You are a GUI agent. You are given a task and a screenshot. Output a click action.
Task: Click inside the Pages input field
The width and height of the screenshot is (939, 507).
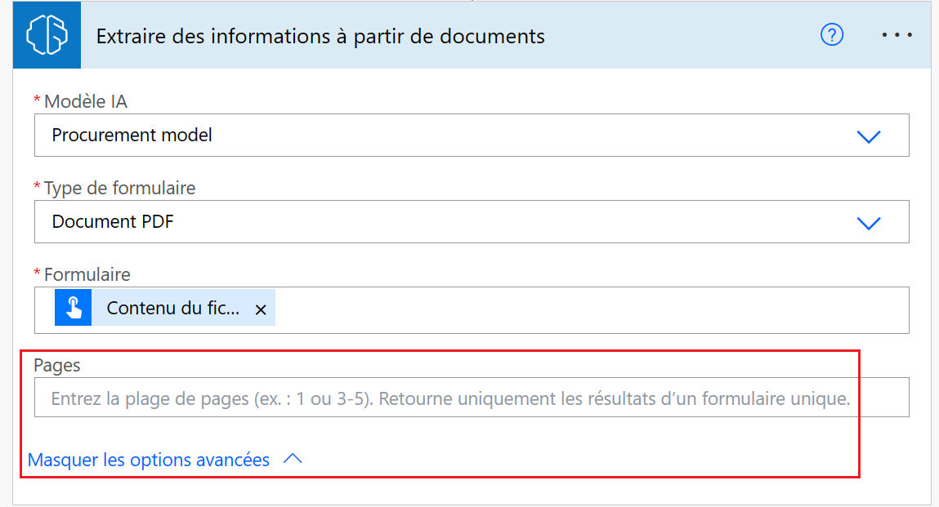point(470,398)
